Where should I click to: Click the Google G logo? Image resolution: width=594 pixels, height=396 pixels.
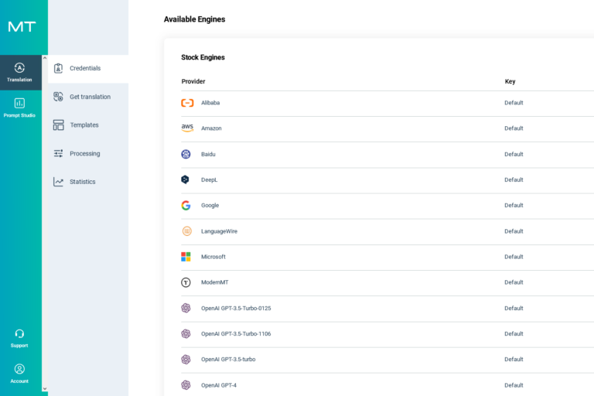click(186, 206)
